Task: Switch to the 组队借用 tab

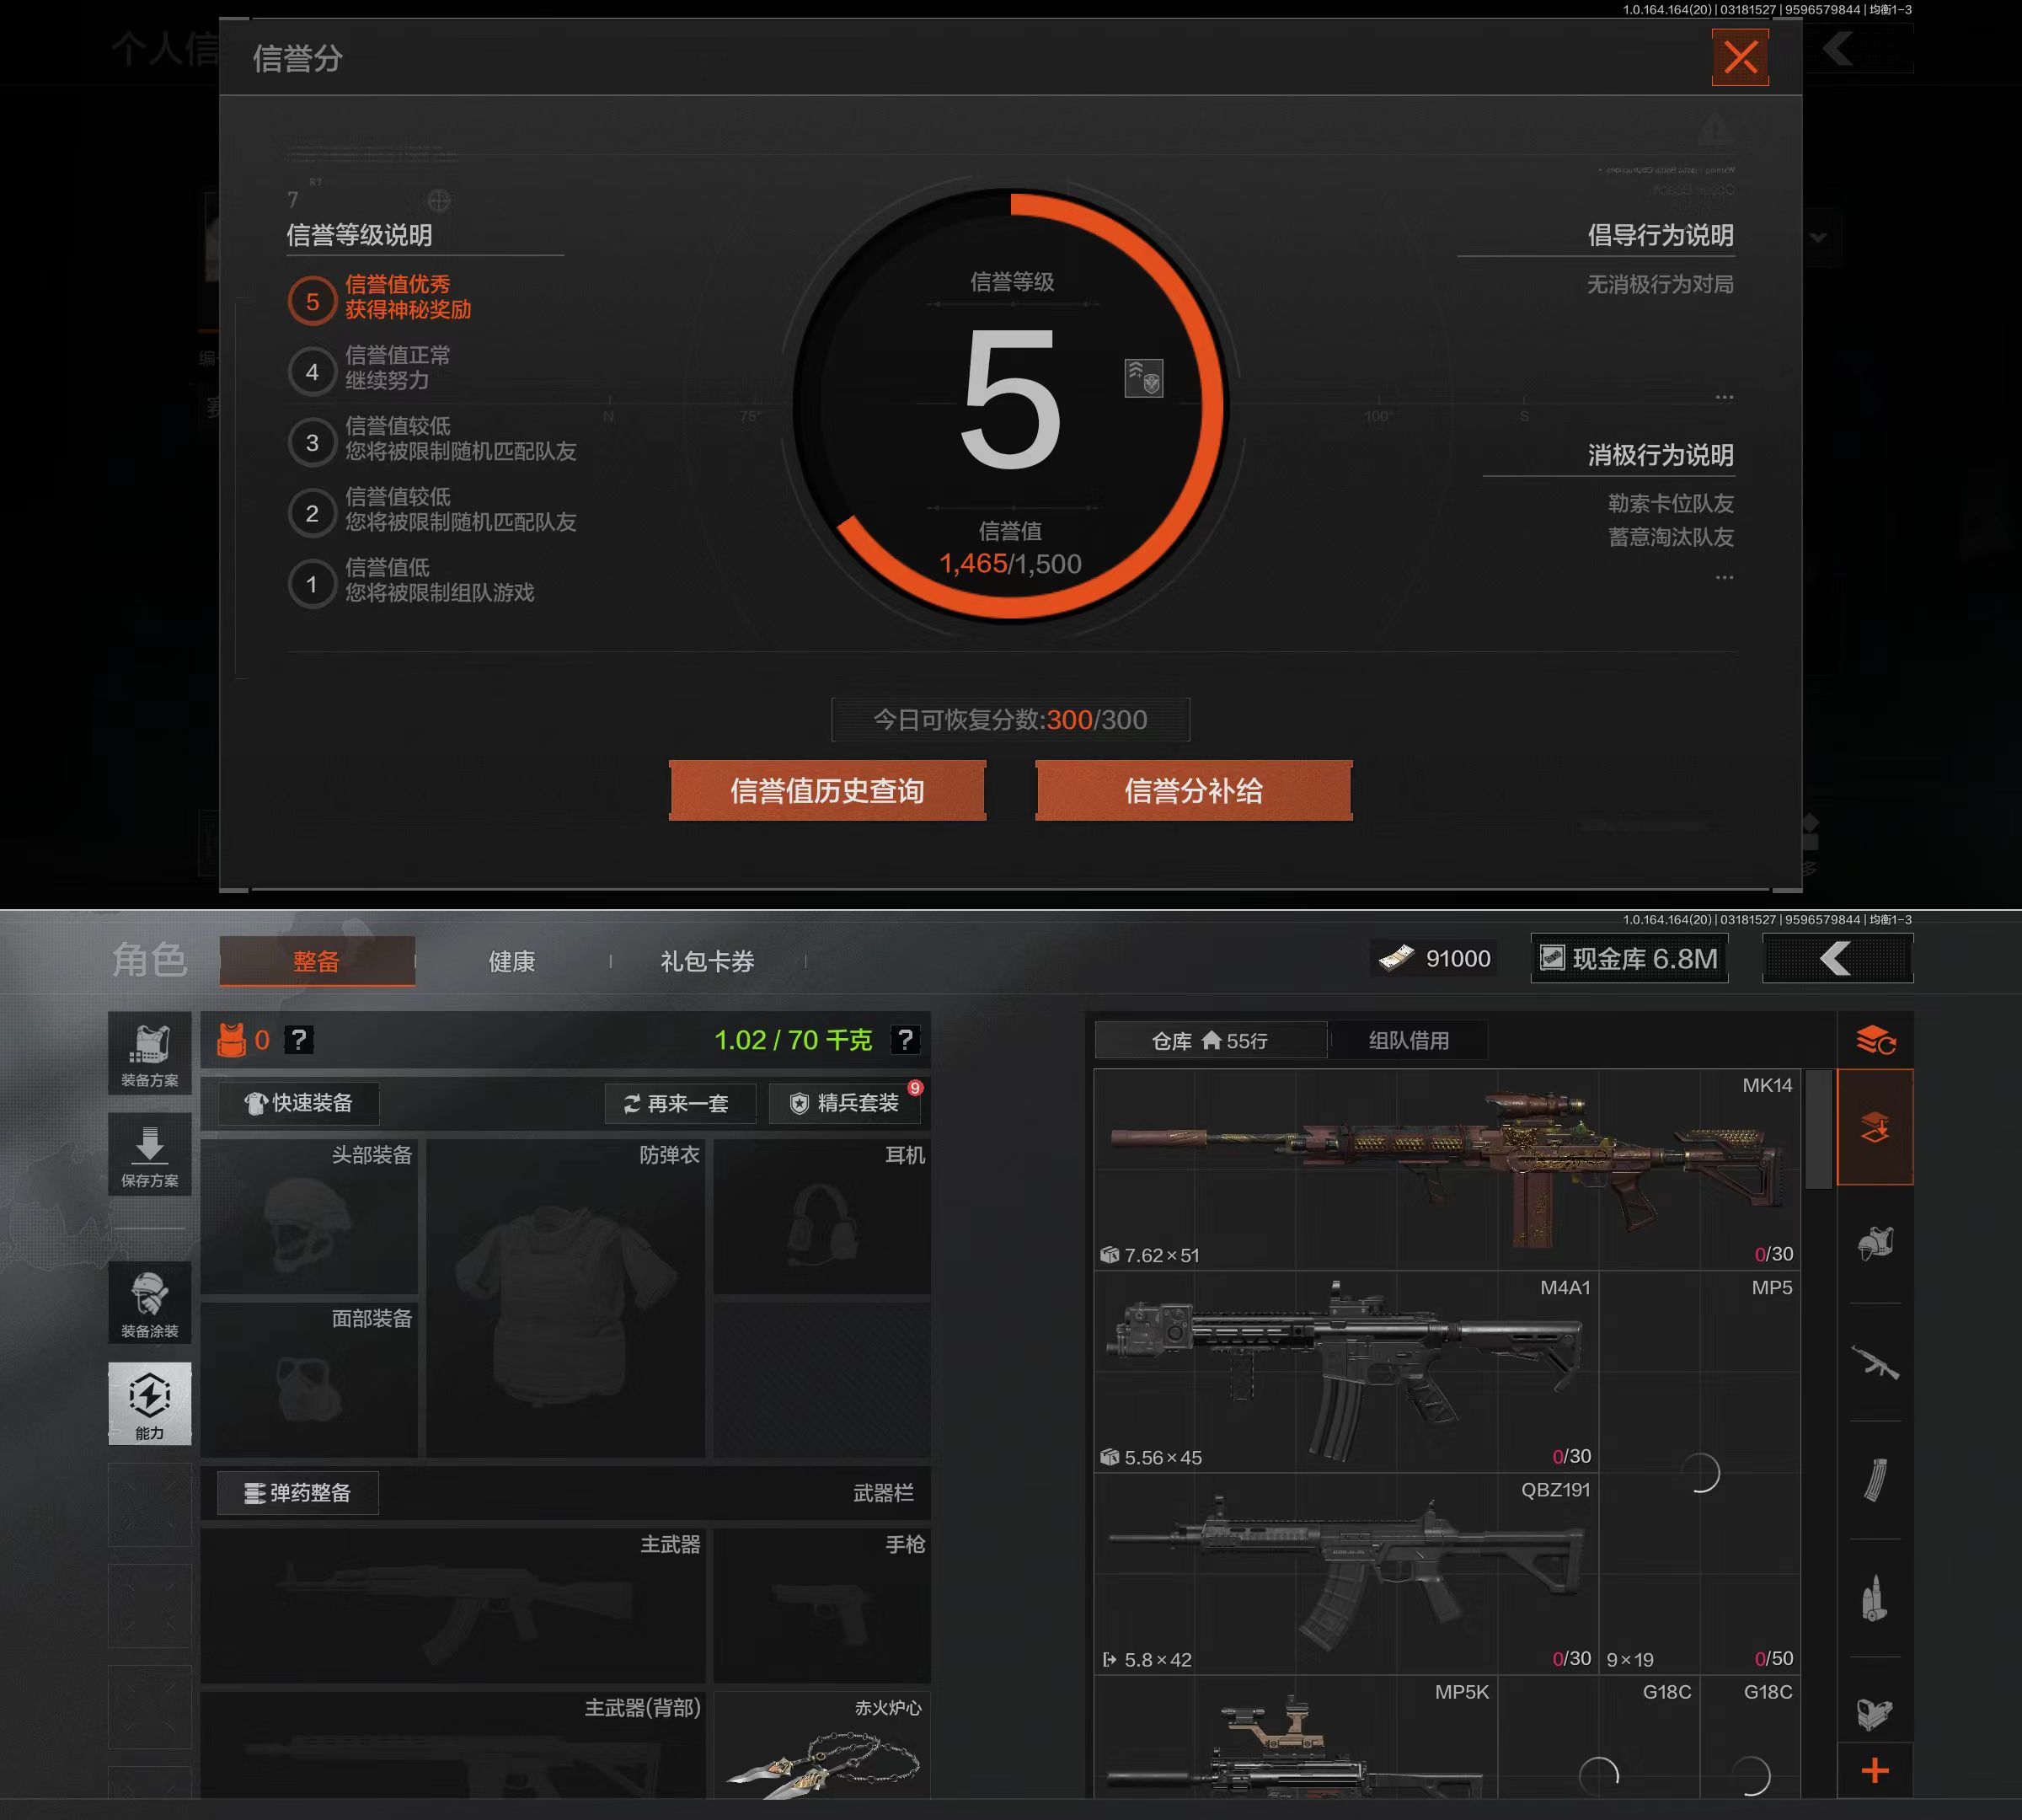Action: coord(1408,1040)
